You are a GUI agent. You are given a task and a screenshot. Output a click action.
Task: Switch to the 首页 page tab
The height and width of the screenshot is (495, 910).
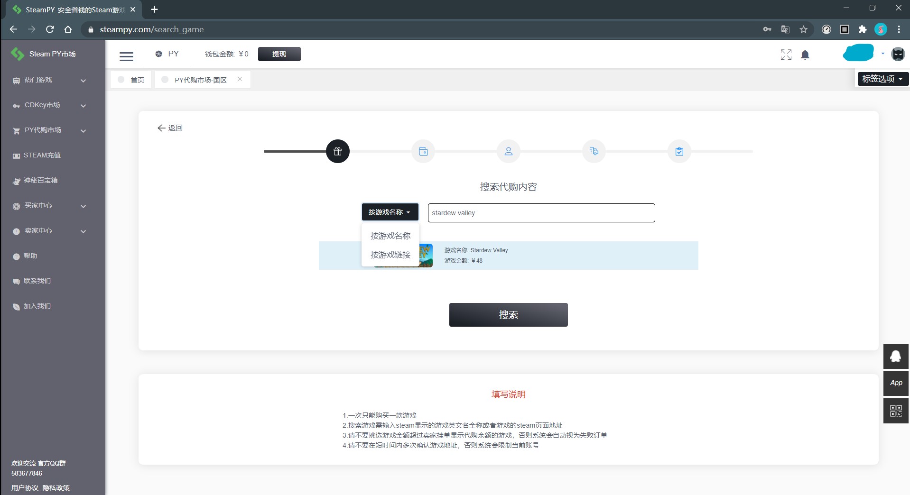[x=131, y=80]
